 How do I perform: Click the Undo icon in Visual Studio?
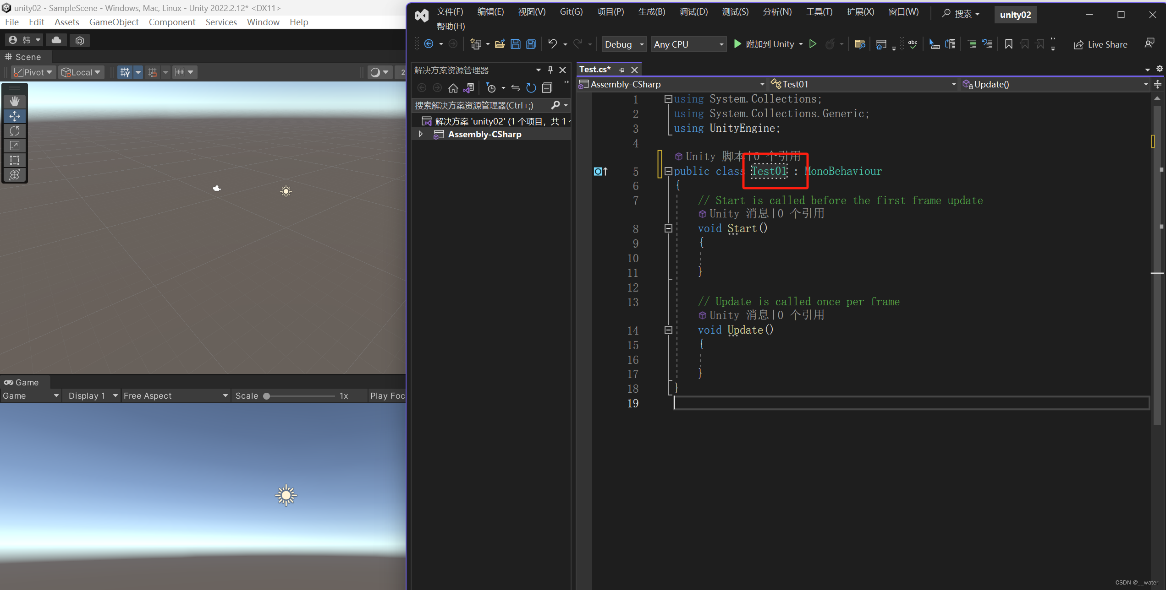point(552,44)
